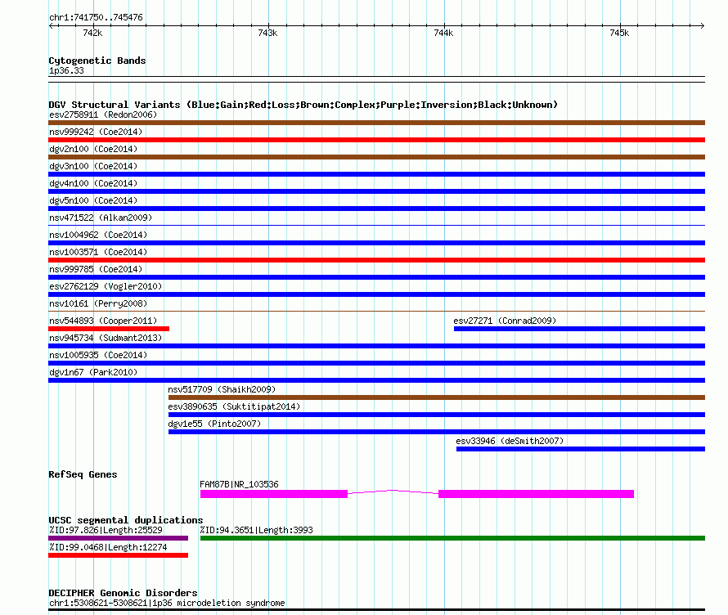Viewport: 728px width, 615px height.
Task: Click the nsv945734 (Sudmant2013) label
Action: pyautogui.click(x=106, y=338)
